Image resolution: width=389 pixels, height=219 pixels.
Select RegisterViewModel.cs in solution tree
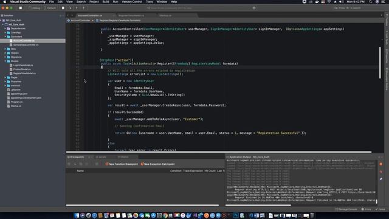(24, 73)
